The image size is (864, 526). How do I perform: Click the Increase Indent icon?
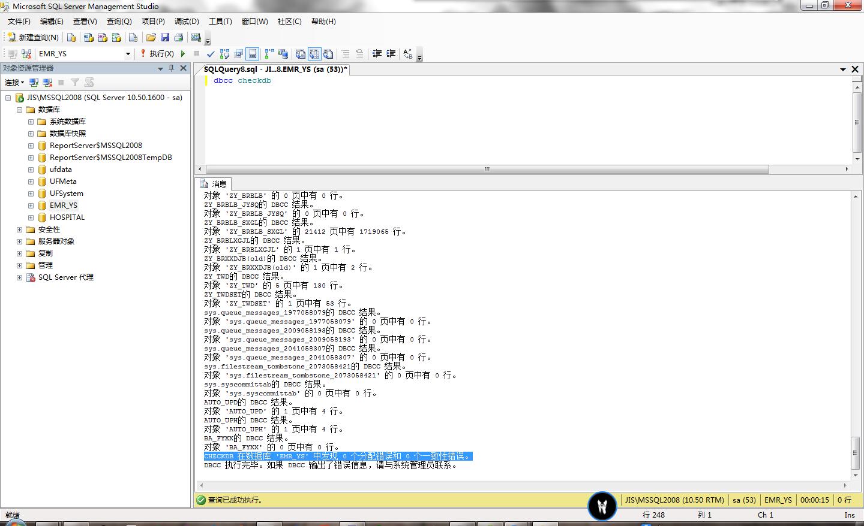391,54
